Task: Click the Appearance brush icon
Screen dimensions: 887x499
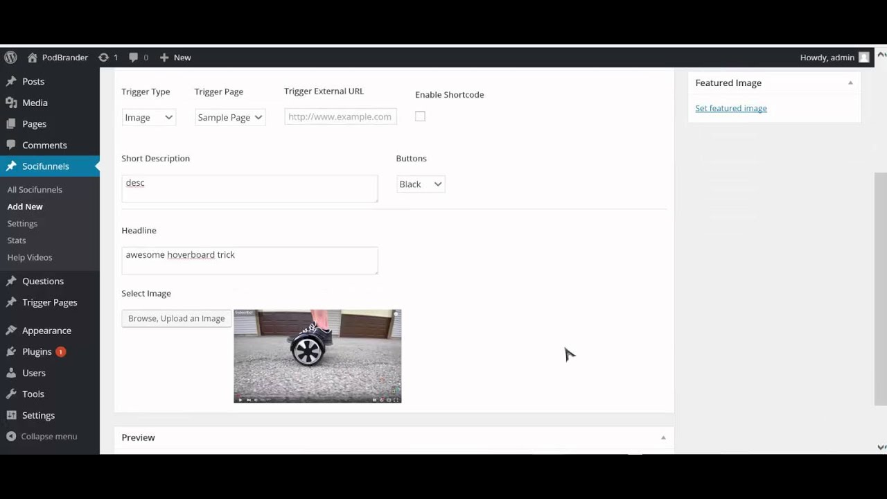Action: point(11,331)
